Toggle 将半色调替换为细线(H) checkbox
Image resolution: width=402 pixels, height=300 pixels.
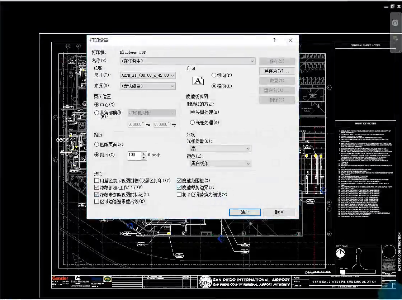click(179, 195)
